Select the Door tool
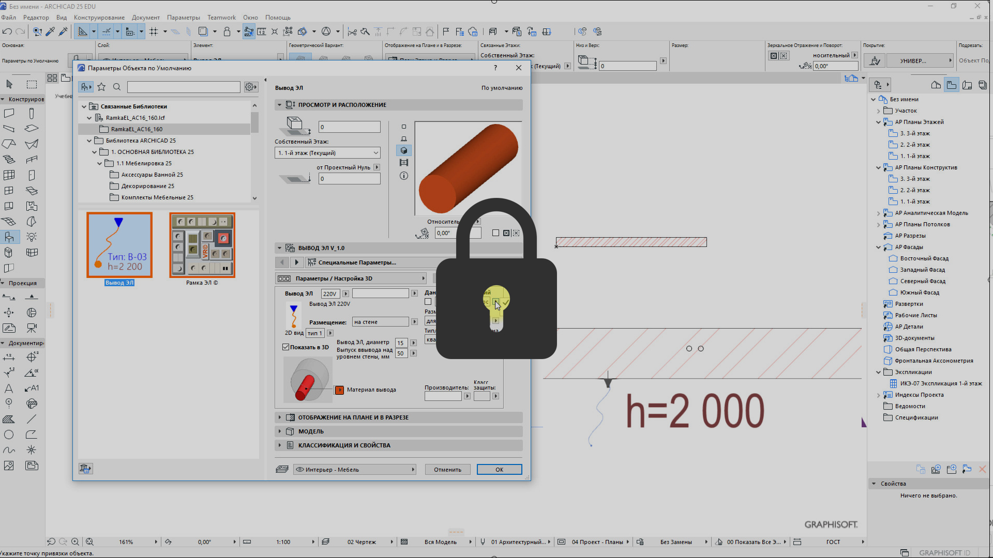This screenshot has width=993, height=558. pyautogui.click(x=32, y=175)
